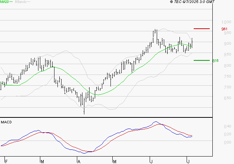
Task: Click the MACD 020 axis label
Action: pyautogui.click(x=228, y=134)
